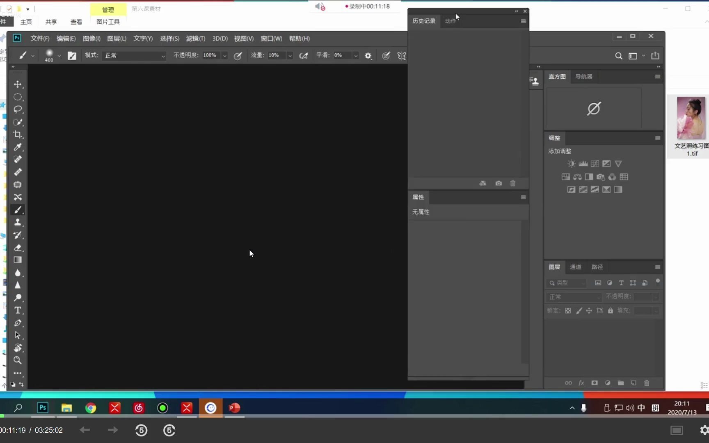Select the Blur tool
This screenshot has height=443, width=709.
18,273
